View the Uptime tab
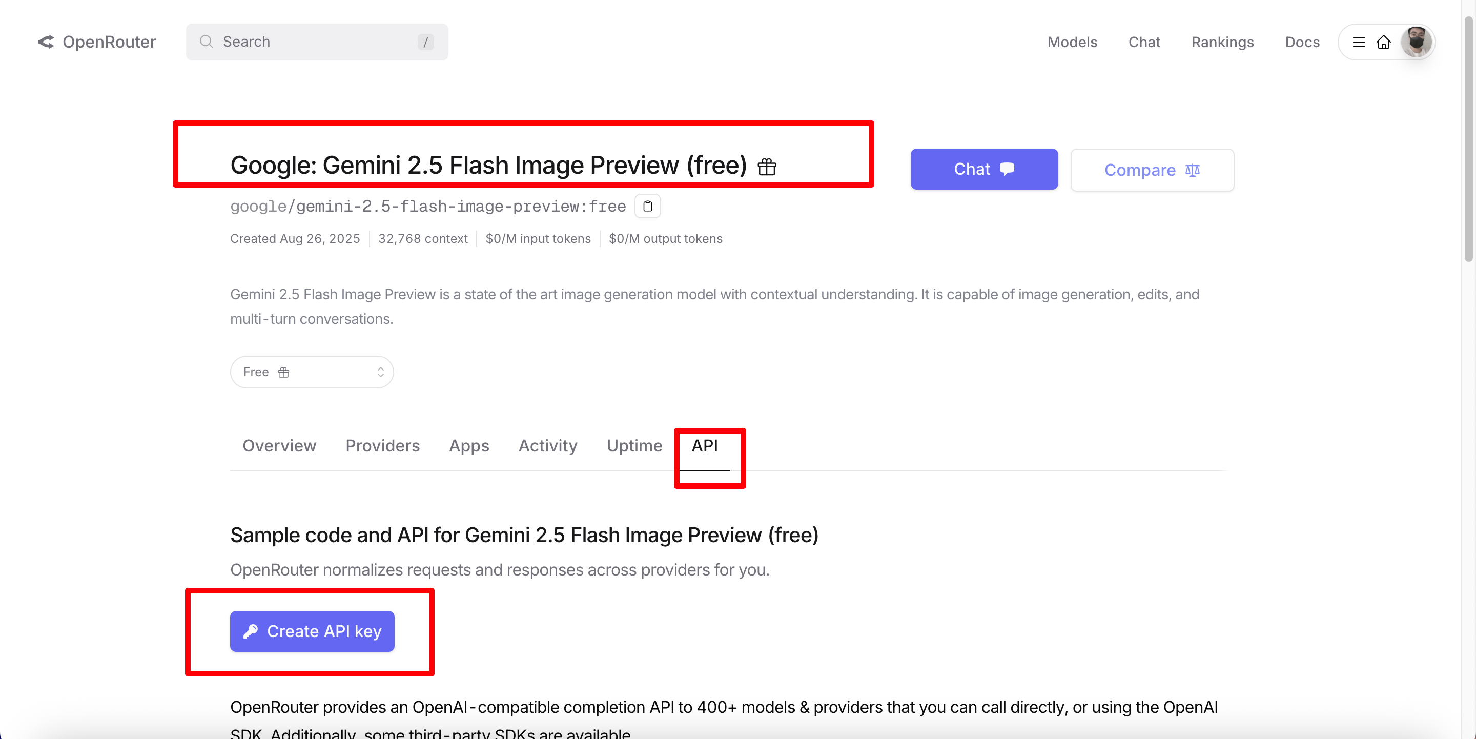Viewport: 1476px width, 739px height. (x=634, y=446)
